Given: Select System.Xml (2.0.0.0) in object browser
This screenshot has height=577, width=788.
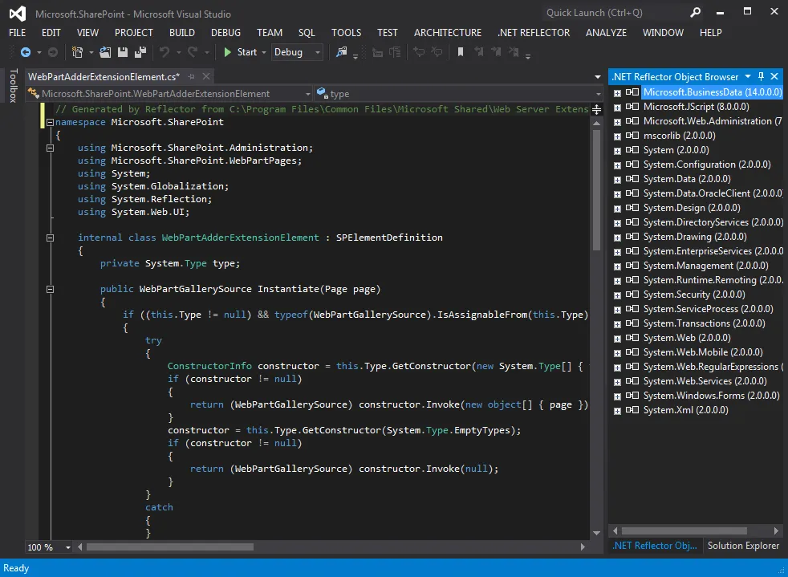Looking at the screenshot, I should 685,410.
